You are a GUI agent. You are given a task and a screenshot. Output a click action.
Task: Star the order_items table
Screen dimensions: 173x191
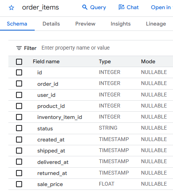tap(11, 8)
